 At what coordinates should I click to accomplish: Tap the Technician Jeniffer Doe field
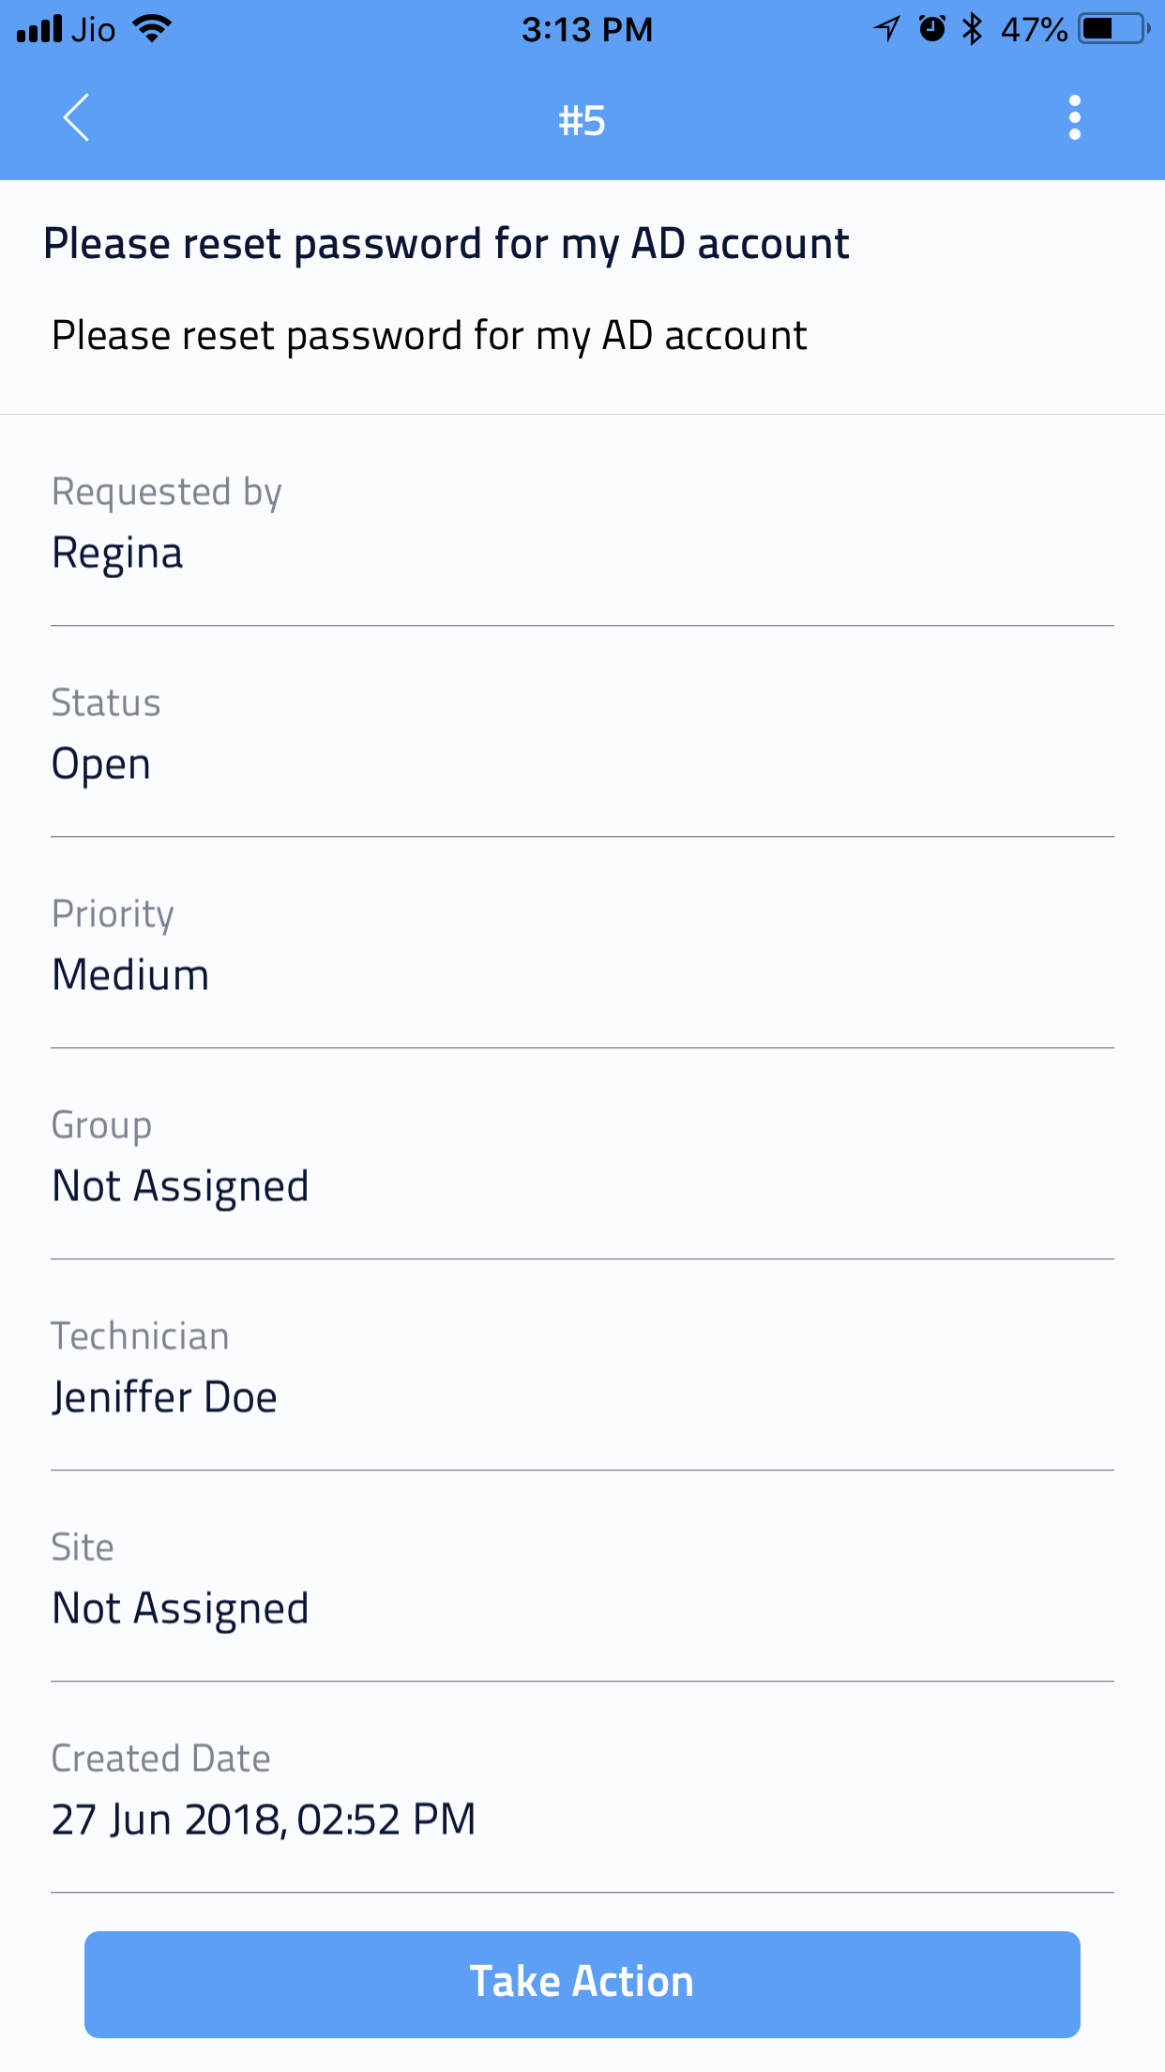pyautogui.click(x=164, y=1396)
